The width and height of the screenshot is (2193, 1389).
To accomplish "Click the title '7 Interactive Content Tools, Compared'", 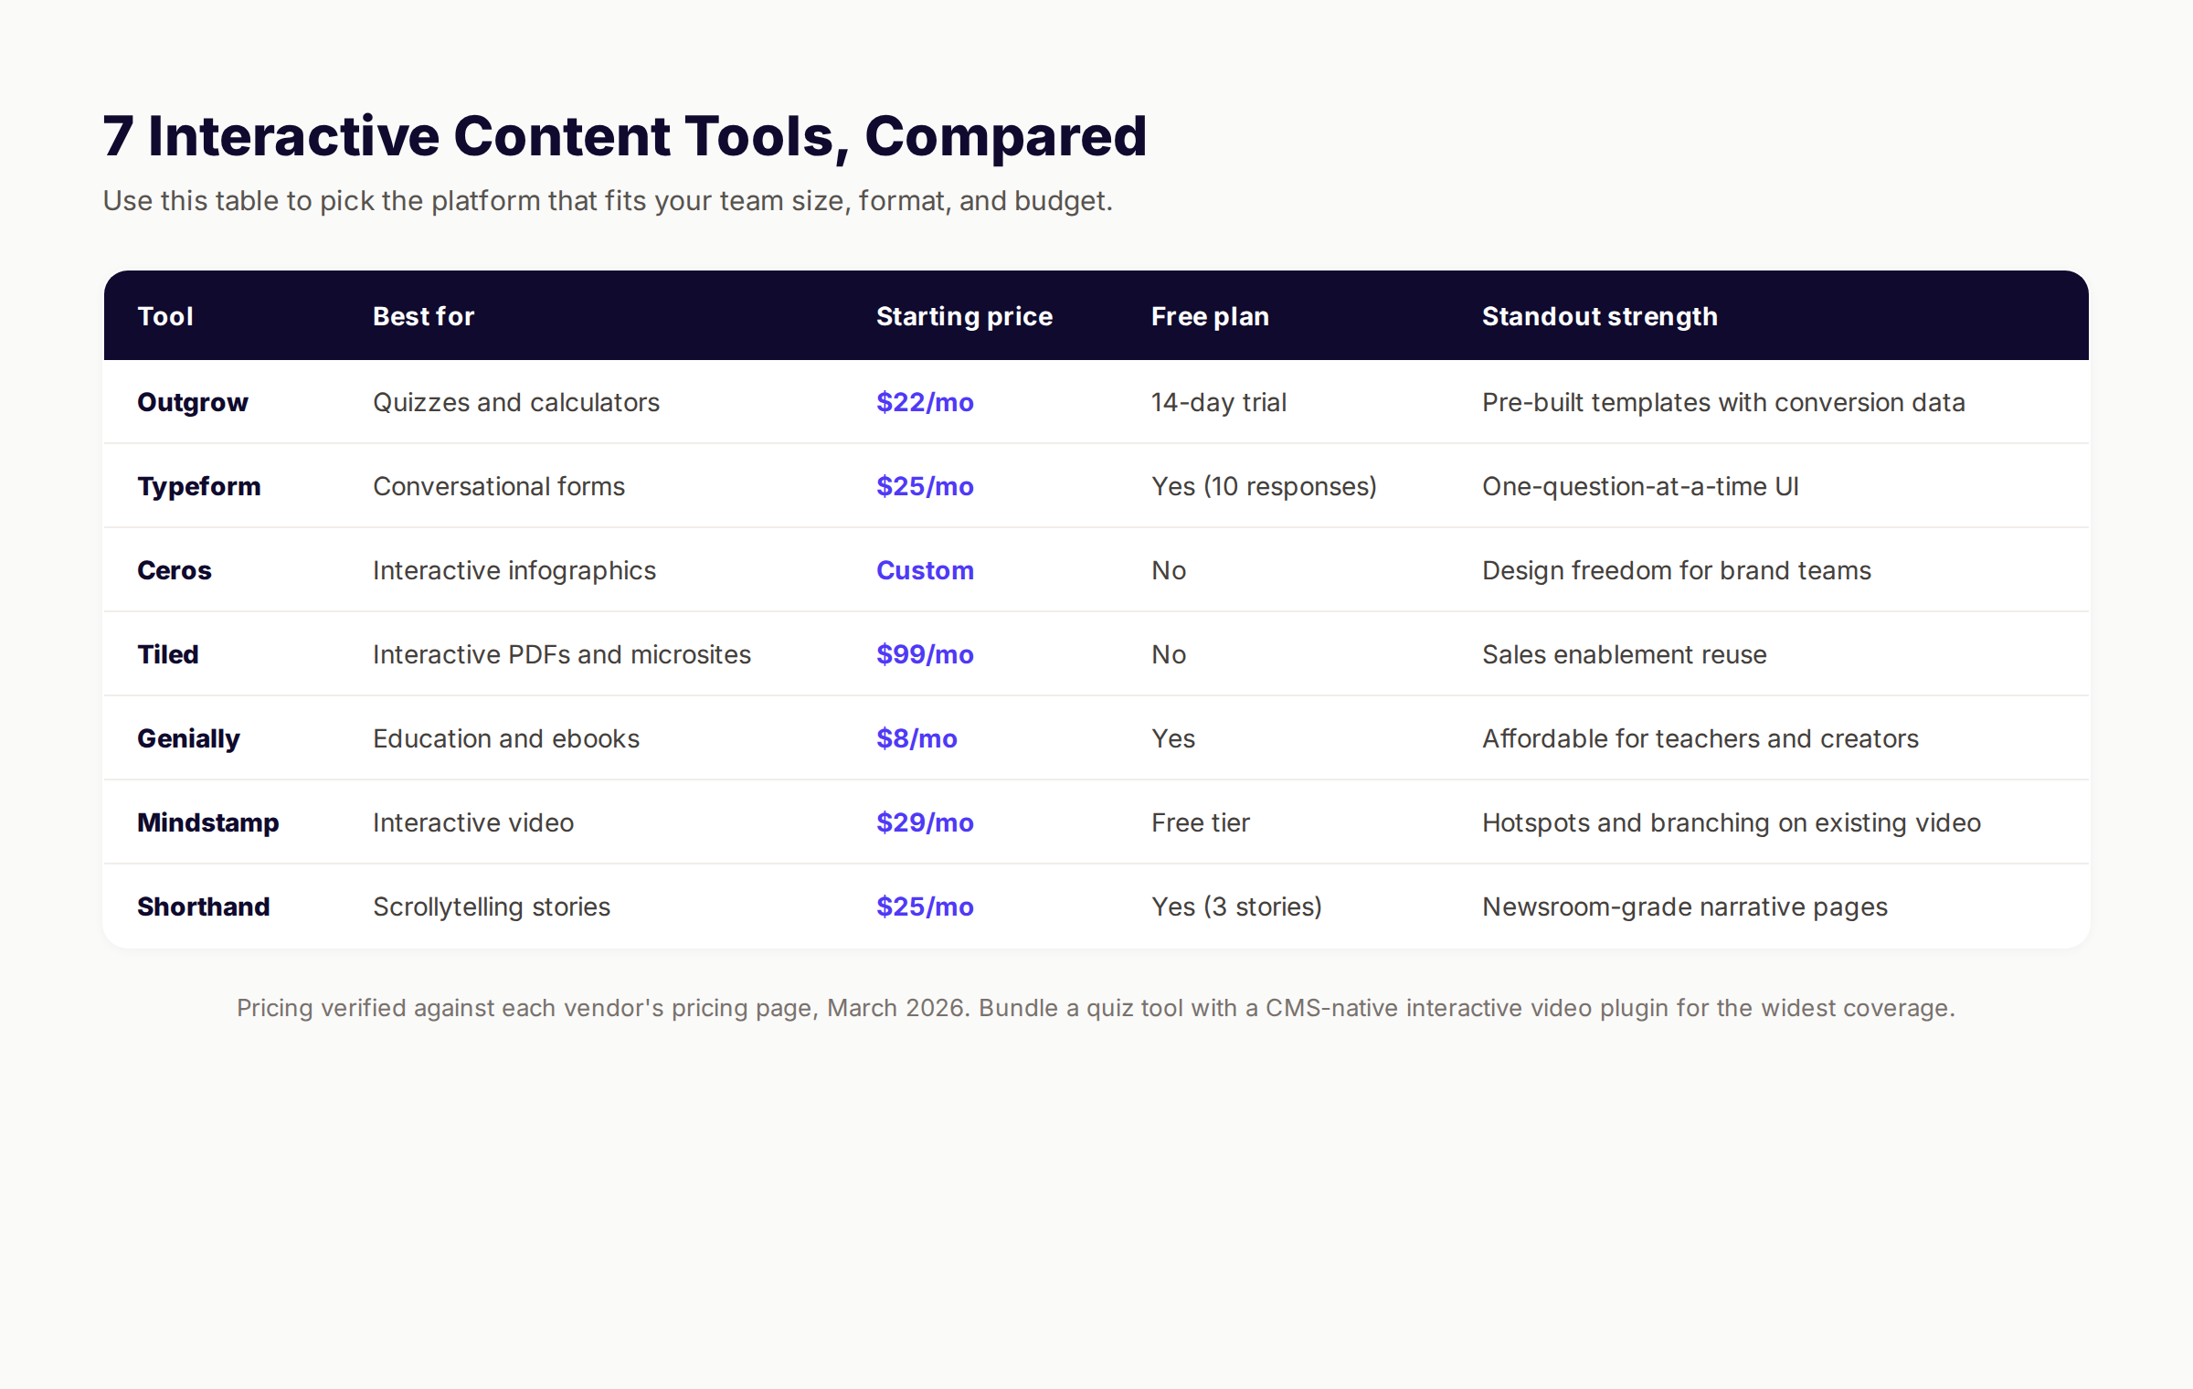I will [x=624, y=136].
